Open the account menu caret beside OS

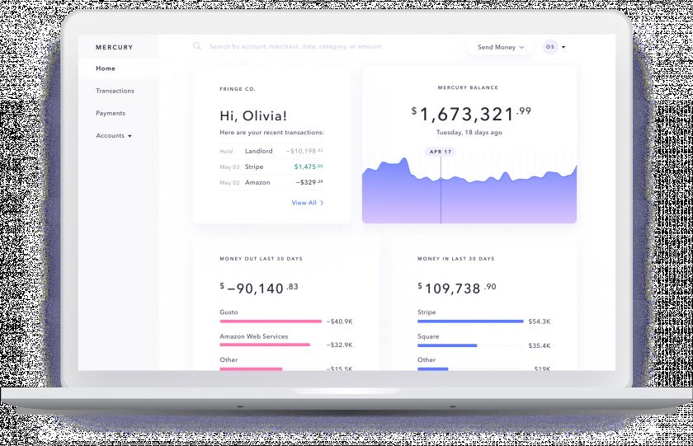coord(563,47)
